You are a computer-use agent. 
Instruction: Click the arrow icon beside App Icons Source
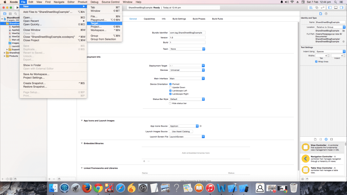(201, 126)
